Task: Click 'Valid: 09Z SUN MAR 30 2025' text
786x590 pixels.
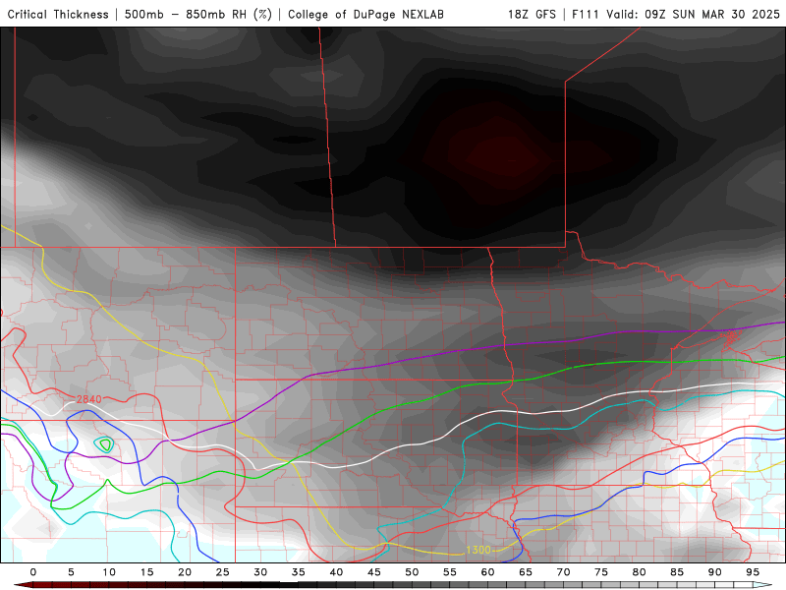Action: tap(694, 14)
